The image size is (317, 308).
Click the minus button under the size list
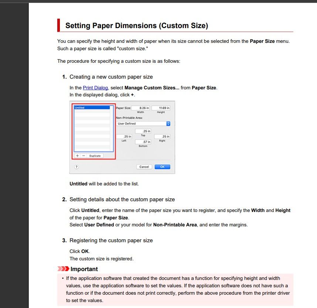pos(83,156)
